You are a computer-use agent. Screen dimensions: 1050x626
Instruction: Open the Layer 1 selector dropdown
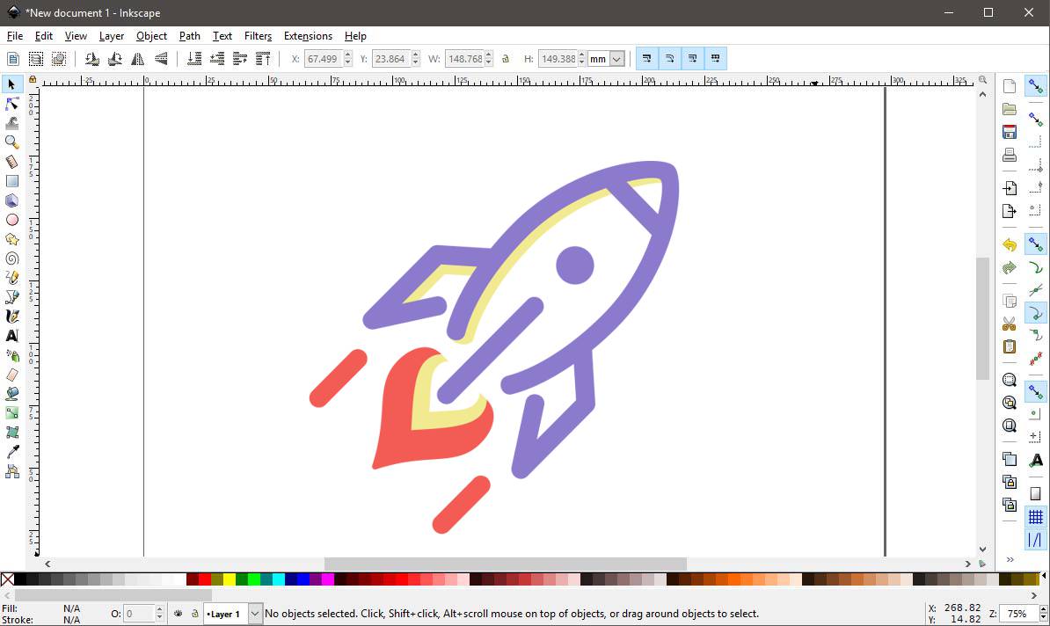254,613
